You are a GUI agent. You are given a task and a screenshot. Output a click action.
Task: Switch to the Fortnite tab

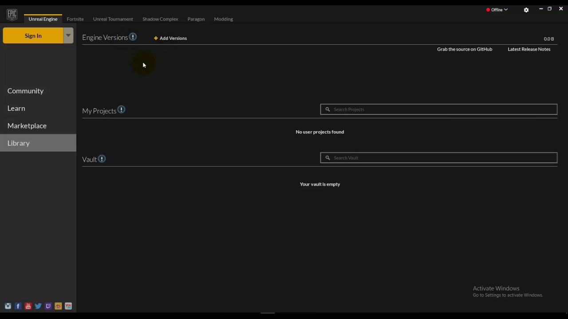(75, 19)
